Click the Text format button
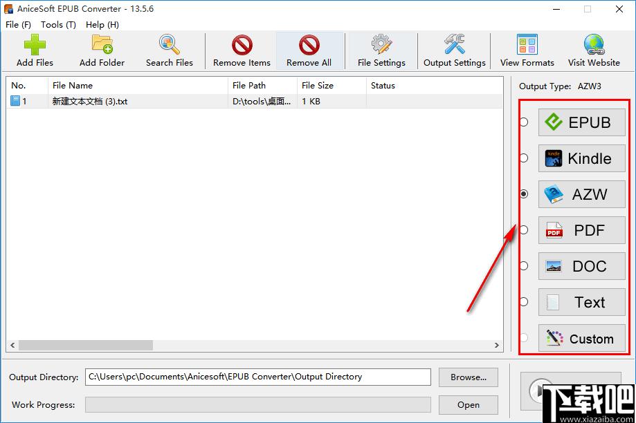 point(581,302)
